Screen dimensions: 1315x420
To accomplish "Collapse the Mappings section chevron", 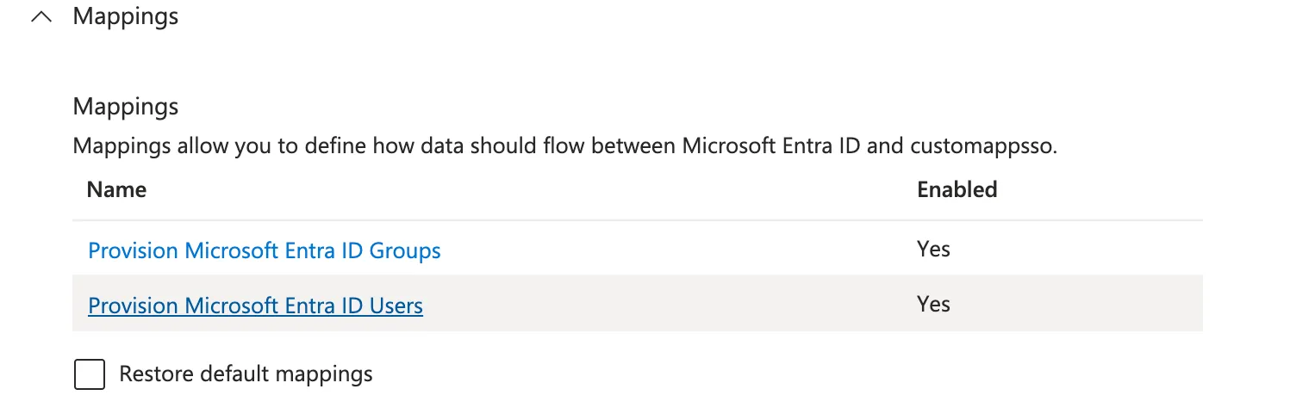I will coord(41,17).
